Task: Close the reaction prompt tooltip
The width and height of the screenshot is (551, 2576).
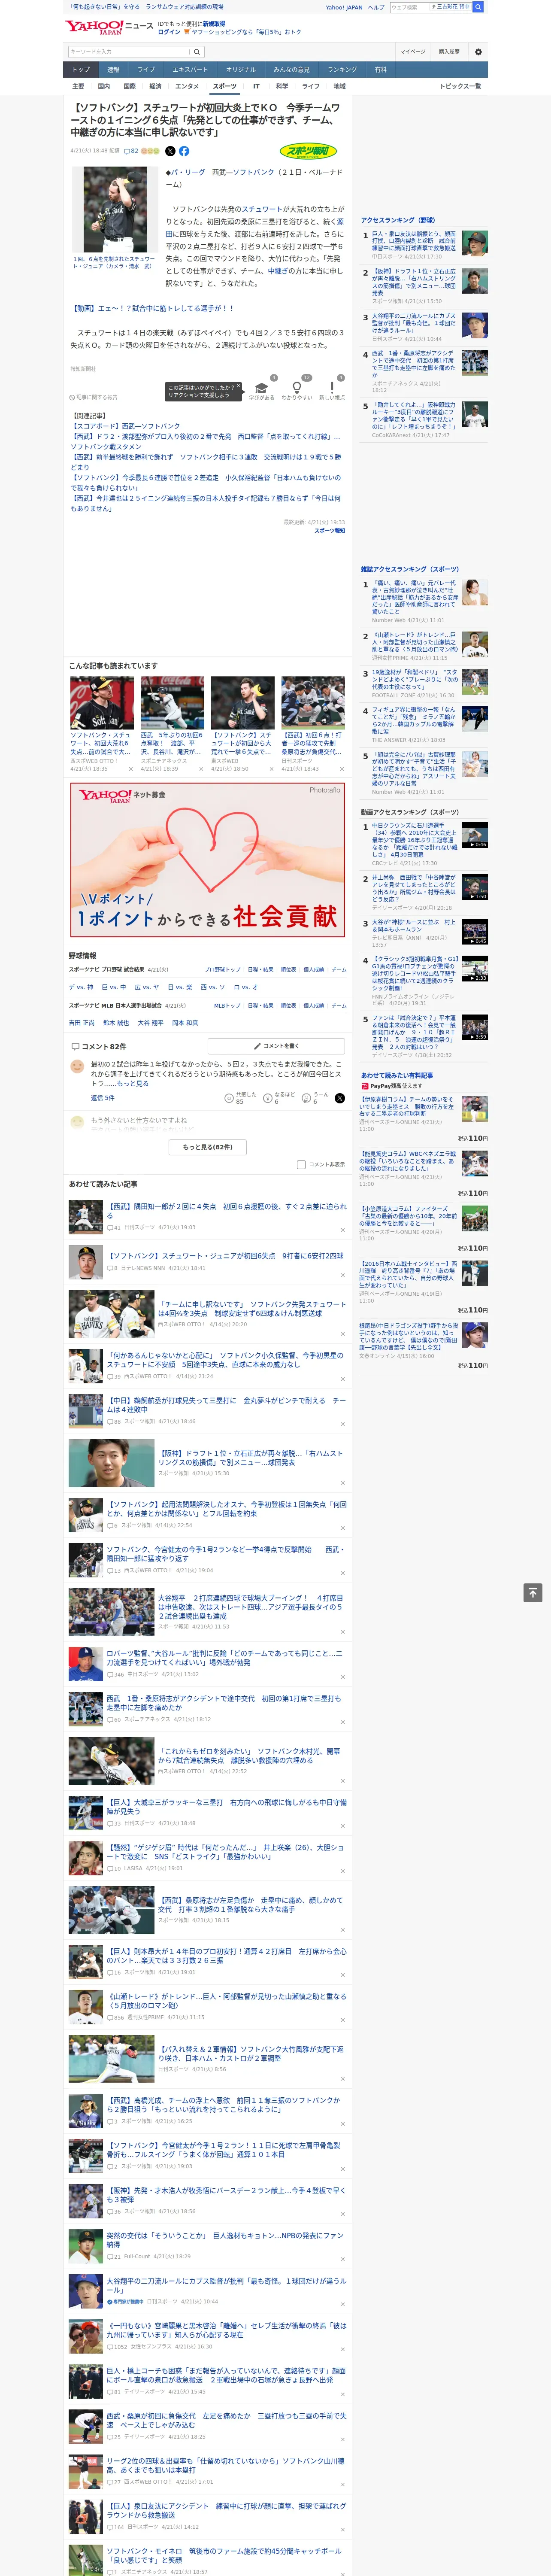Action: (240, 386)
